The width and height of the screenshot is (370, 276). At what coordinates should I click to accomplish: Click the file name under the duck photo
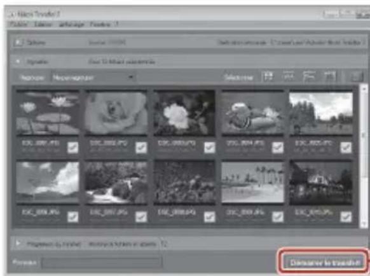tap(245, 143)
